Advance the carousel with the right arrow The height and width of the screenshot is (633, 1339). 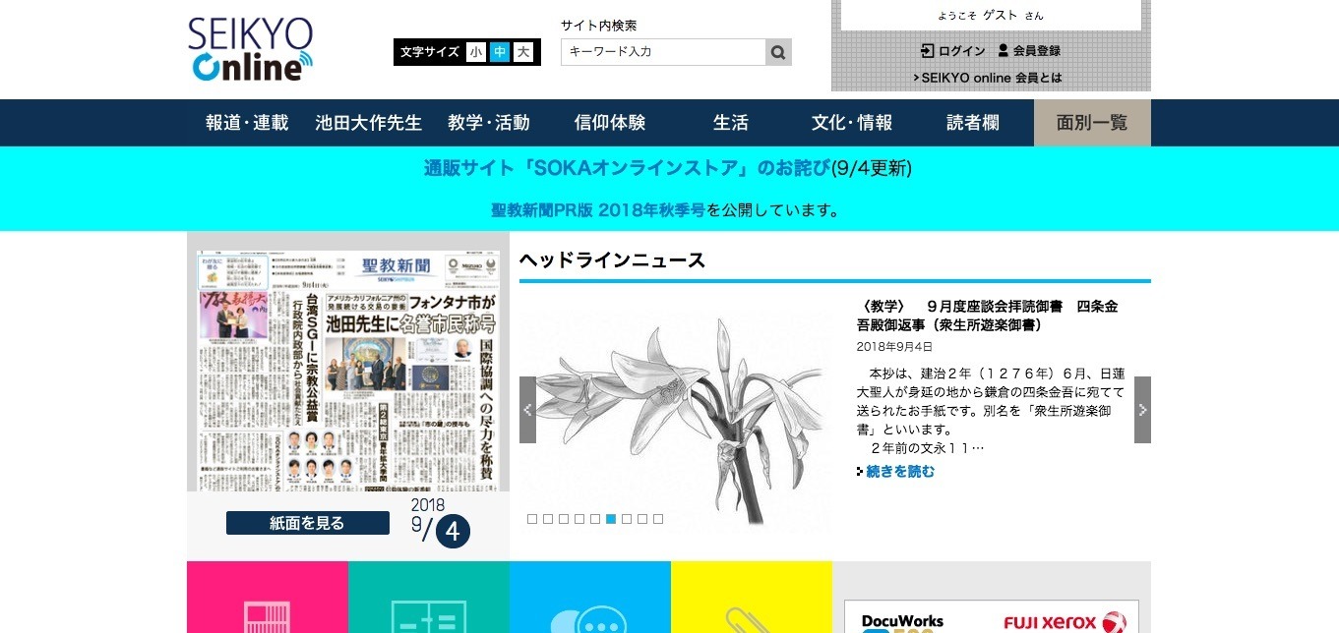pyautogui.click(x=1142, y=410)
